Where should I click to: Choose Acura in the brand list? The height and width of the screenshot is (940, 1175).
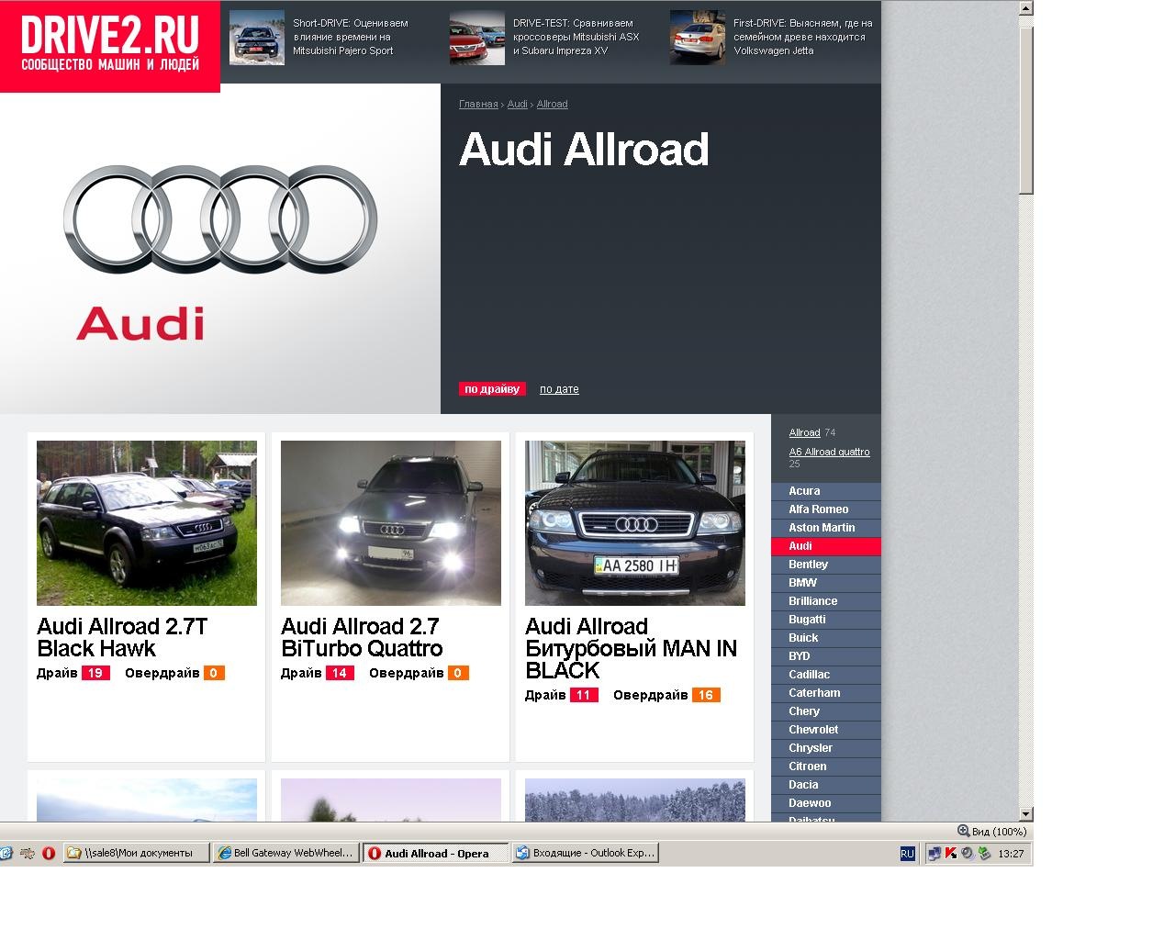coord(826,491)
